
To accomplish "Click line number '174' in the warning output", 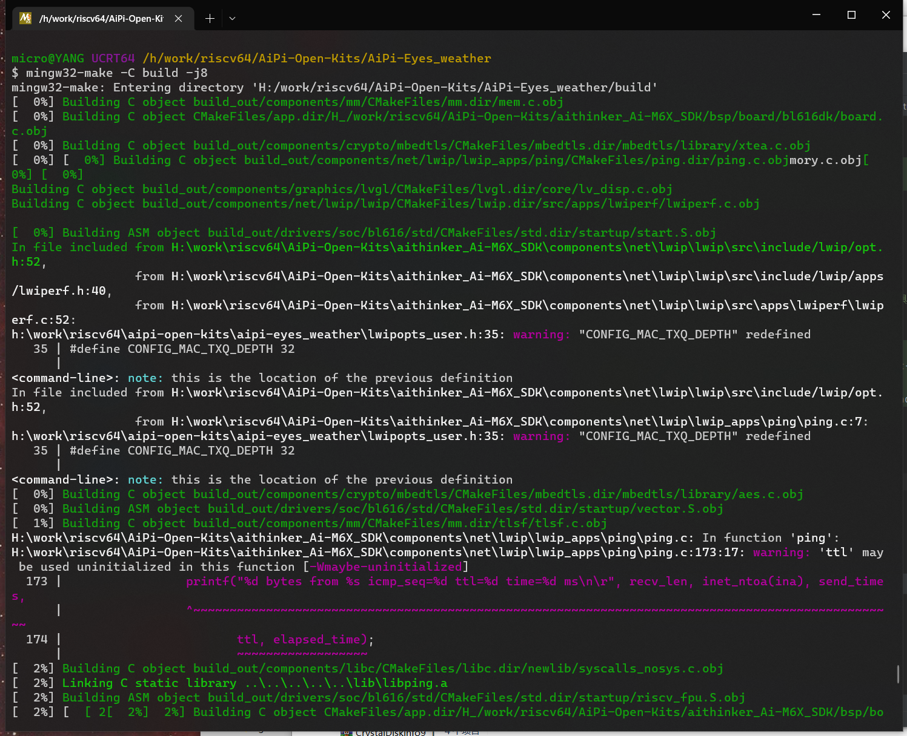I will click(37, 640).
